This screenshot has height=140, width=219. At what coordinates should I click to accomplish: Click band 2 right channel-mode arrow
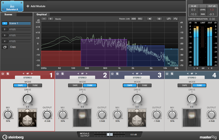click(x=87, y=74)
